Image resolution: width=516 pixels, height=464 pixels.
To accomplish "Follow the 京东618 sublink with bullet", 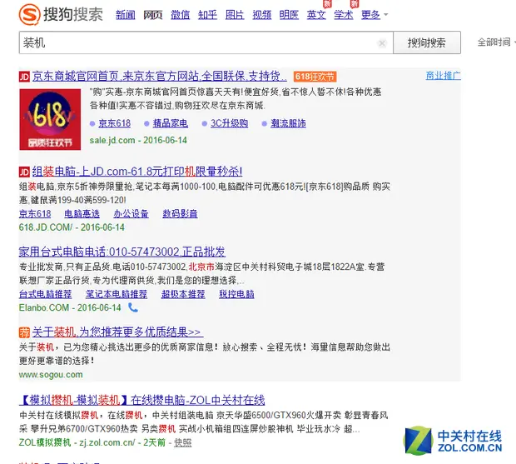I will click(x=115, y=123).
